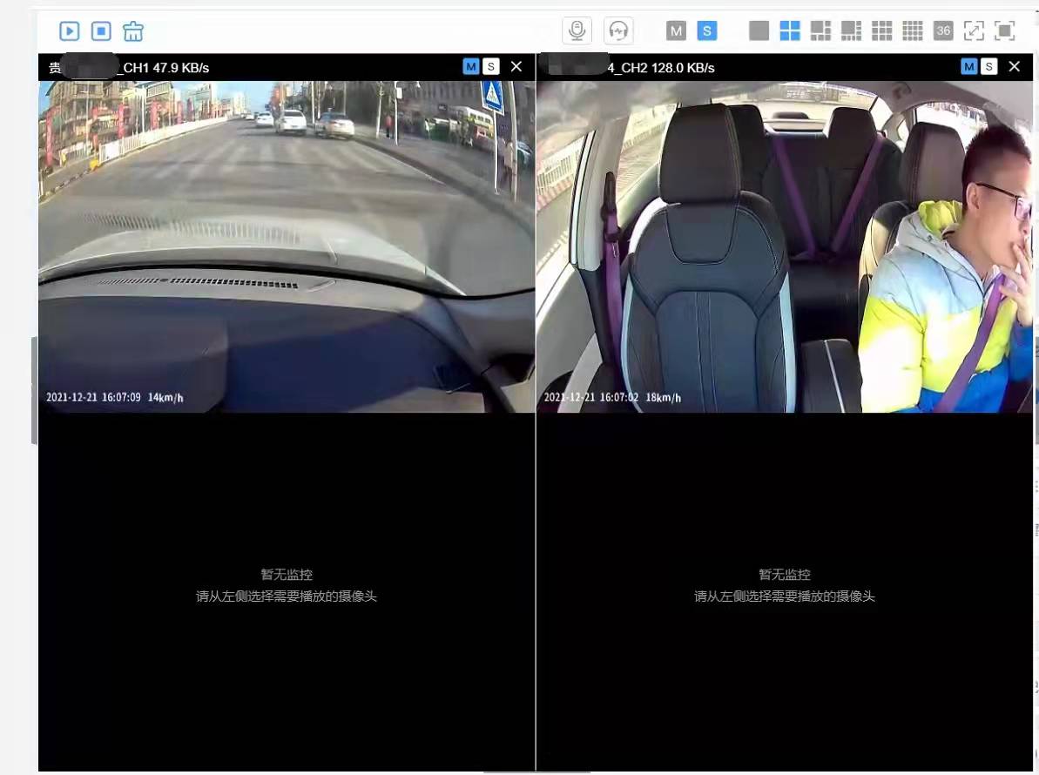The image size is (1039, 775).
Task: Click the 暂无监控 placeholder on bottom left pane
Action: coord(287,575)
